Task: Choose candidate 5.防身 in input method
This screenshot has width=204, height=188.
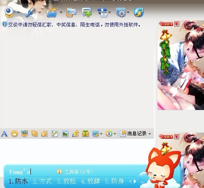Action: (x=115, y=182)
